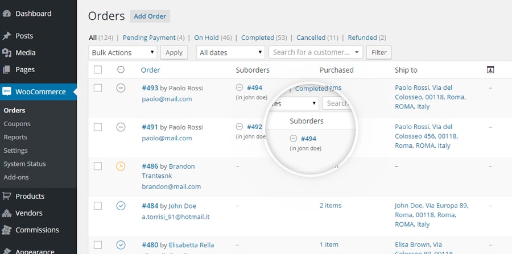The height and width of the screenshot is (254, 512).
Task: Open order #486
Action: pos(150,166)
